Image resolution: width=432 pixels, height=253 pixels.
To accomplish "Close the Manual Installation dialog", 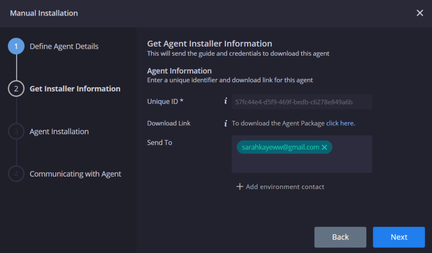I will pos(419,13).
